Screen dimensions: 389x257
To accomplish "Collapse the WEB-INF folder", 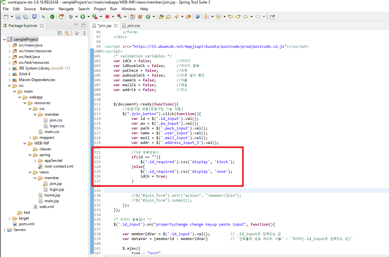I will point(25,143).
